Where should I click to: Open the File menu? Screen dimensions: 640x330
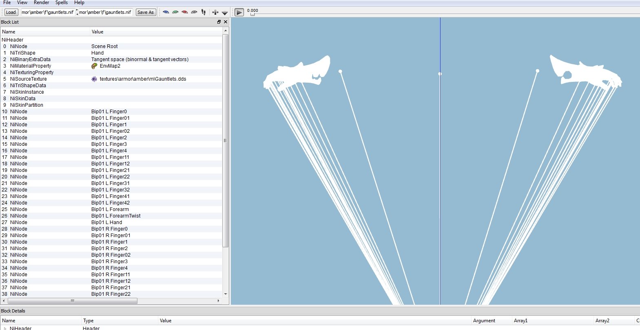tap(7, 2)
